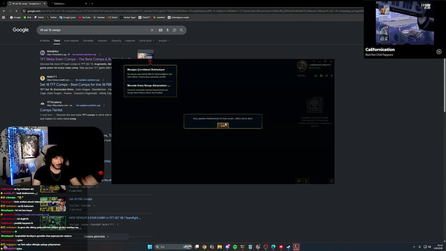Switch to Alışveriş results tab
The height and width of the screenshot is (251, 446).
(116, 40)
